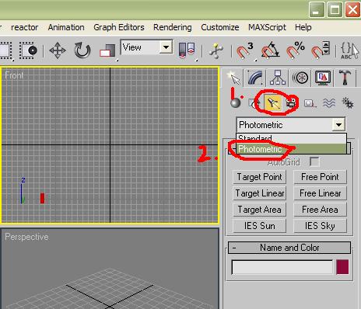Toggle Angle Snap icon
The width and height of the screenshot is (361, 309).
[x=270, y=50]
